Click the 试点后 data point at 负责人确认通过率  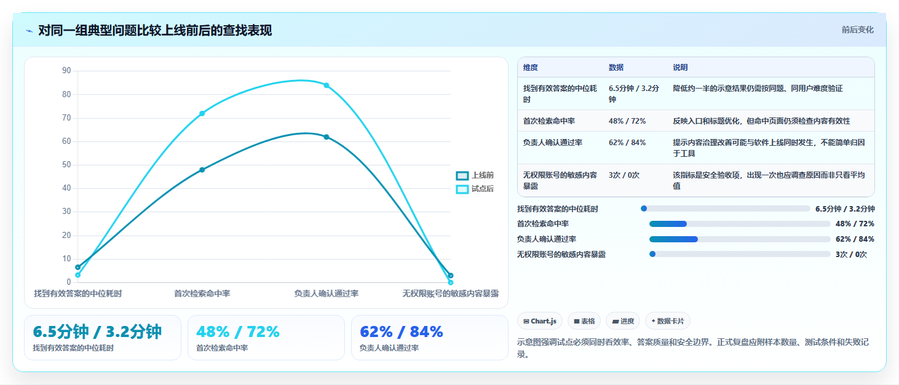coord(327,85)
